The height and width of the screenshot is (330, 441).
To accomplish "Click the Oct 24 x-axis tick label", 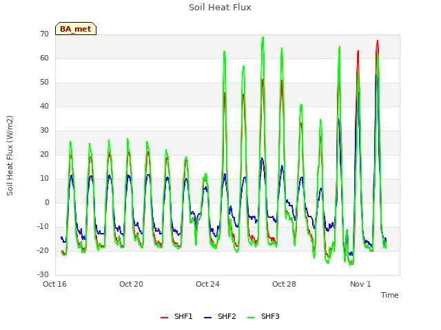I will [x=207, y=284].
